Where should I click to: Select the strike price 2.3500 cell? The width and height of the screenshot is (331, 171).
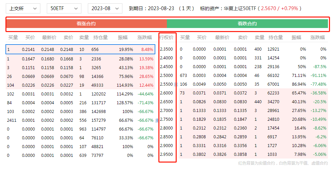coord(166,49)
